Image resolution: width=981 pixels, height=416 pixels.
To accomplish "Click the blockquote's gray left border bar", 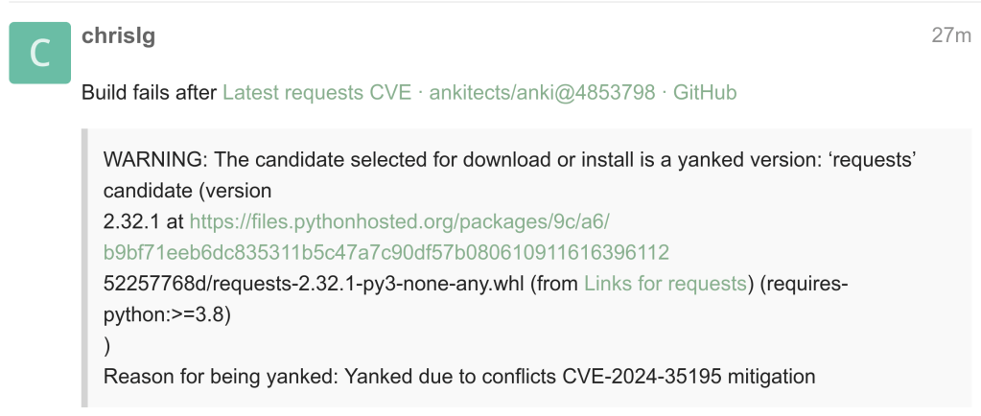I will tap(84, 268).
